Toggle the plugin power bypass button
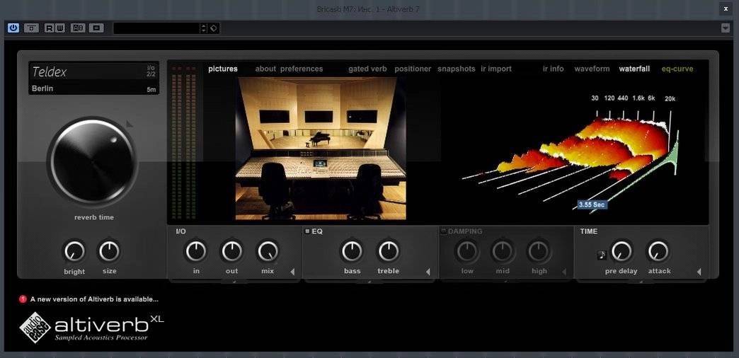Viewport: 739px width, 358px height. [13, 28]
